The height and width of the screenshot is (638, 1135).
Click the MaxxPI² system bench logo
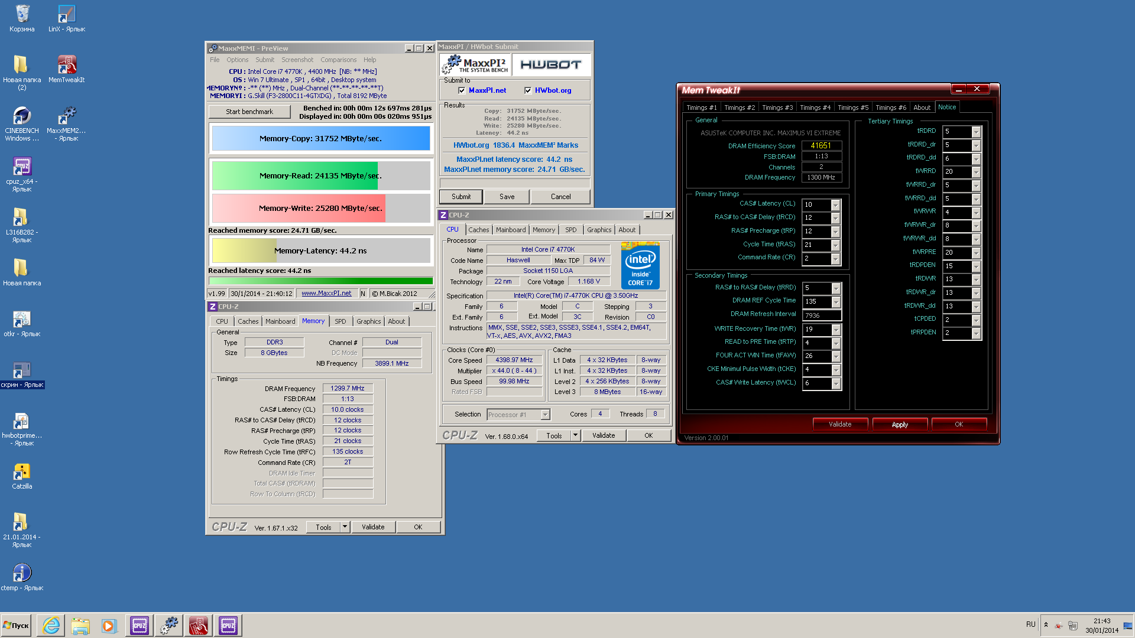(475, 65)
